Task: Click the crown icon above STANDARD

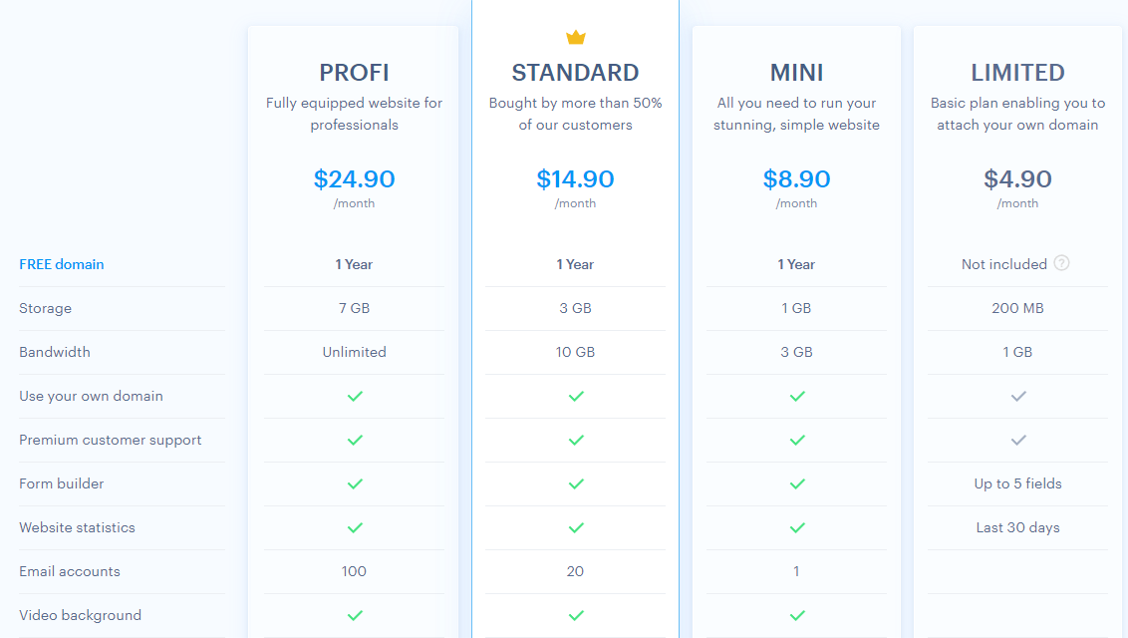Action: coord(576,38)
